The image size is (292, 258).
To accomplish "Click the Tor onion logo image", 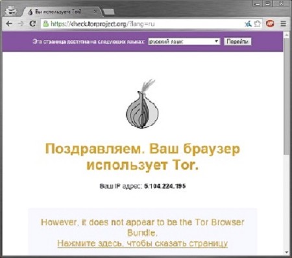I will [142, 104].
